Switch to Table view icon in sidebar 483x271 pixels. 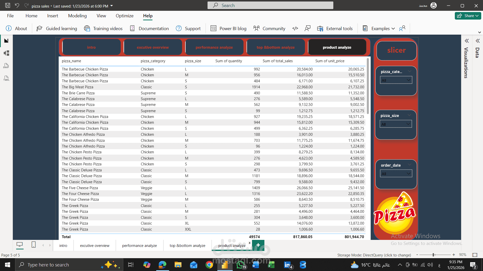6,53
